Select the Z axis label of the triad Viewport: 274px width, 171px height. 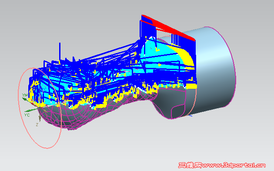coord(37,125)
